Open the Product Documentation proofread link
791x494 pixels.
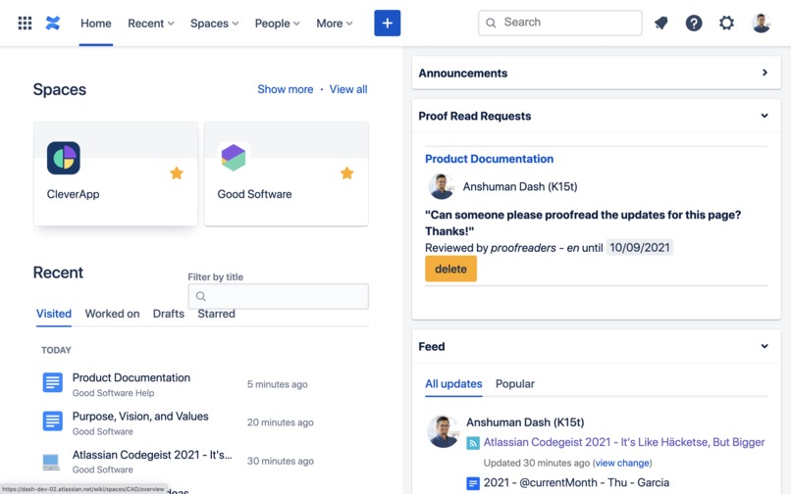click(x=489, y=159)
